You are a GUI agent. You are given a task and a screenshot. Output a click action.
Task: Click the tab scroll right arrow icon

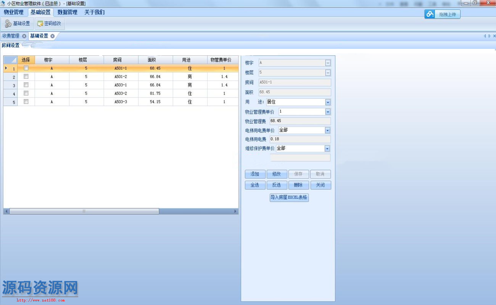click(490, 36)
